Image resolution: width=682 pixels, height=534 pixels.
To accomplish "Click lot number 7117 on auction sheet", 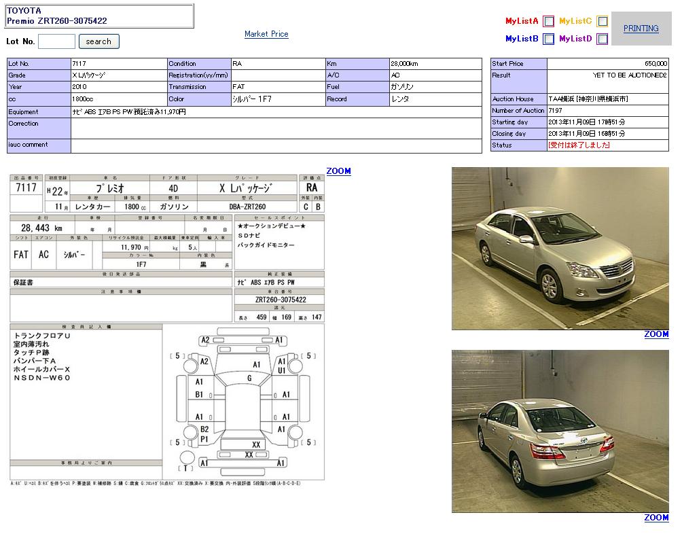I will click(26, 188).
